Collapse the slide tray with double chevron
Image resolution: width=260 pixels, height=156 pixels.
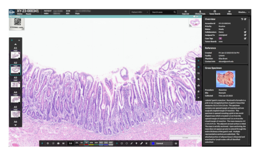point(19,40)
